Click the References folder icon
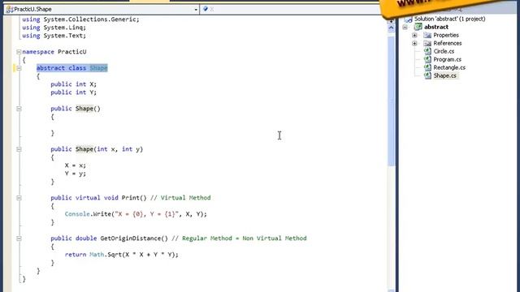 tap(427, 43)
